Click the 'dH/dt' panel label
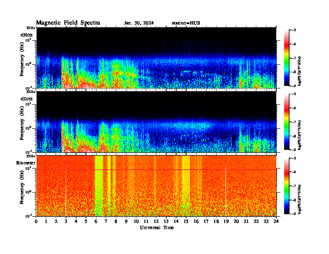Image resolution: width=329 pixels, height=254 pixels. [27, 35]
